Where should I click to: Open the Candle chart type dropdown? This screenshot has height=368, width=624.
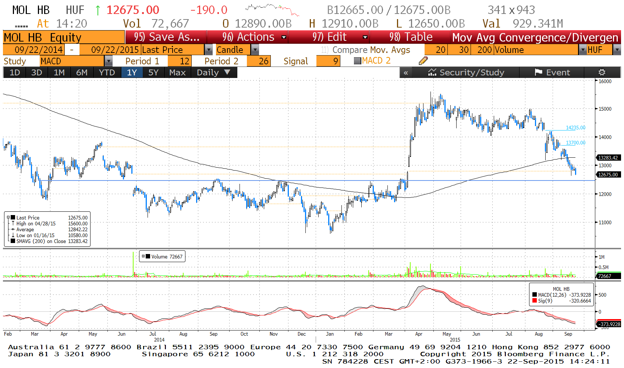[255, 50]
